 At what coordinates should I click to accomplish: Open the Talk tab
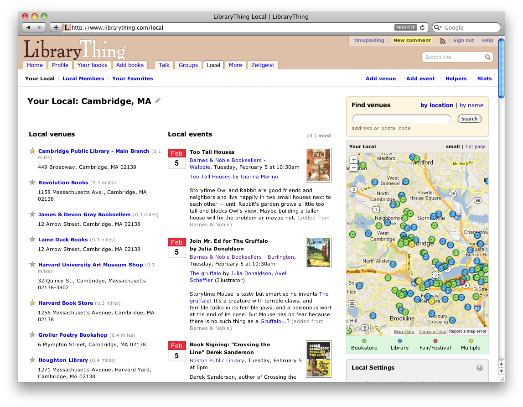click(164, 65)
